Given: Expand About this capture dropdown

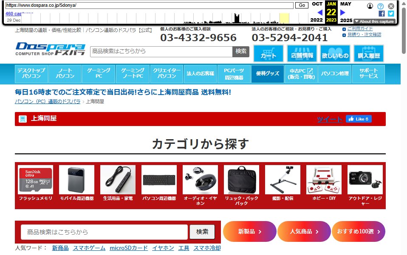Looking at the screenshot, I should [375, 22].
